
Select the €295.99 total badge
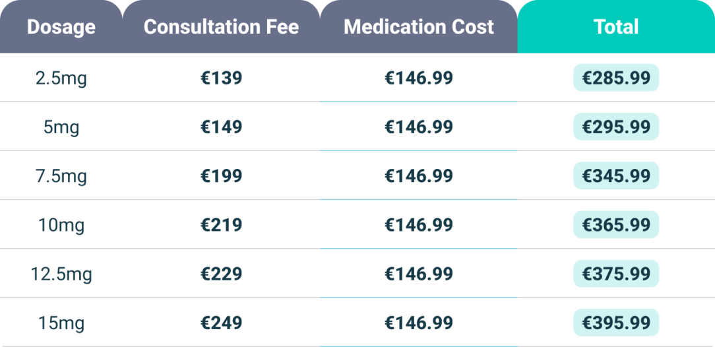[616, 127]
